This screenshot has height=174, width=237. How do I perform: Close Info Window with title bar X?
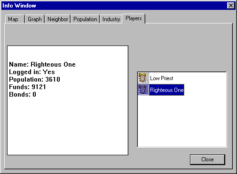(x=231, y=6)
